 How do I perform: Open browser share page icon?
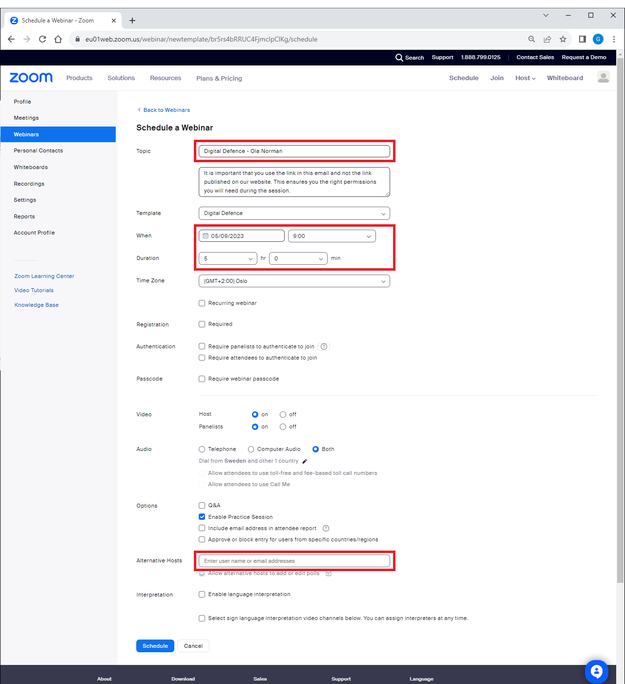[x=547, y=39]
